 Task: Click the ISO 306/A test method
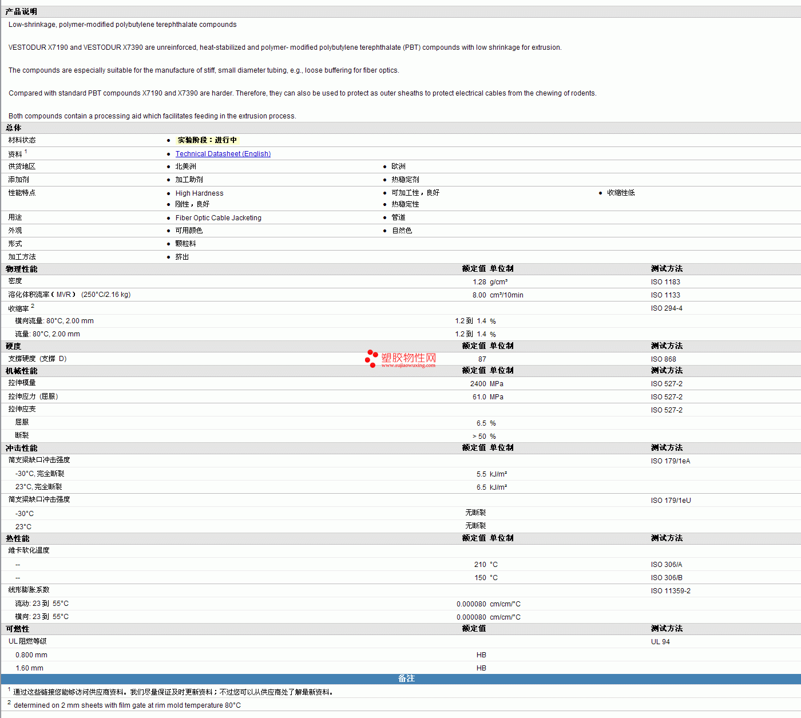[667, 565]
